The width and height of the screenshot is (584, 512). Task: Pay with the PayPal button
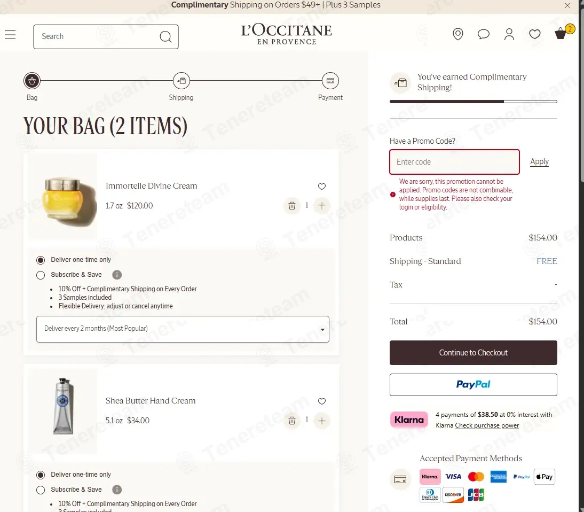click(x=473, y=385)
